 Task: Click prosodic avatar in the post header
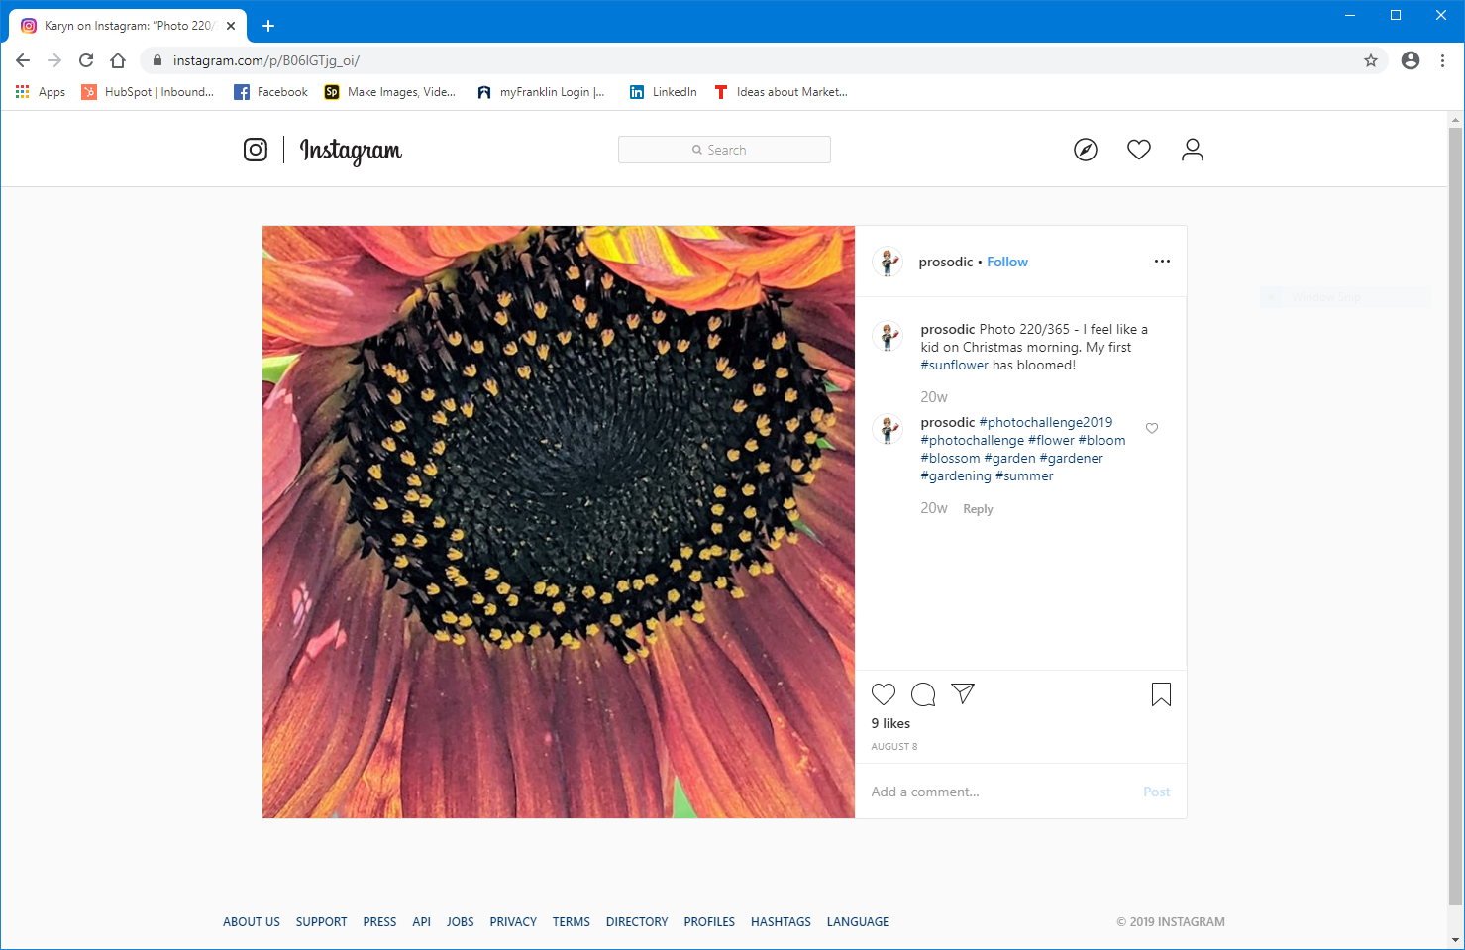click(x=888, y=262)
